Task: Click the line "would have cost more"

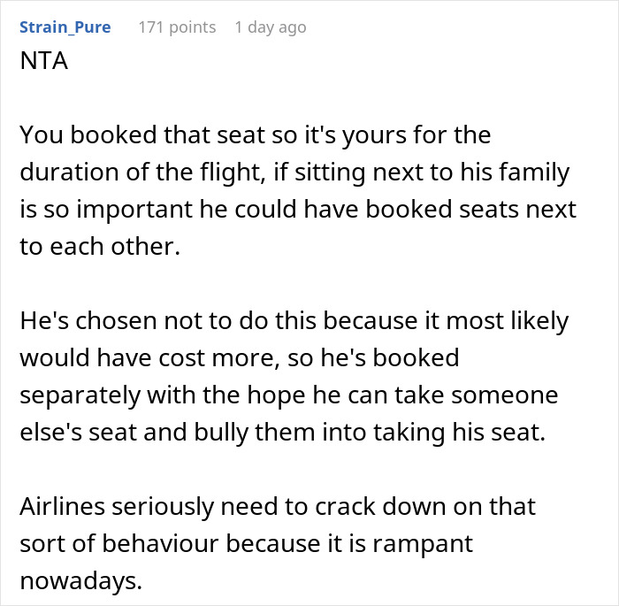Action: (x=239, y=357)
